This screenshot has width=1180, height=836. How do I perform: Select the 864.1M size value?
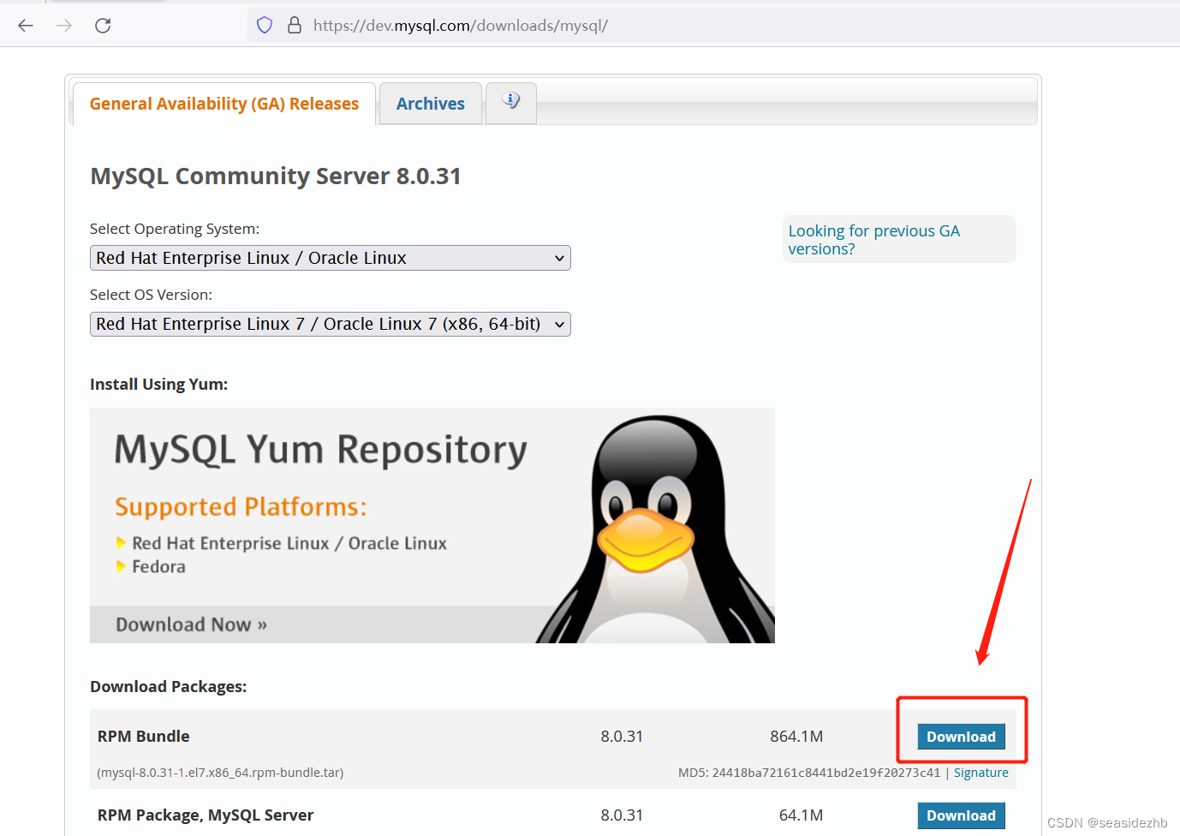point(796,737)
